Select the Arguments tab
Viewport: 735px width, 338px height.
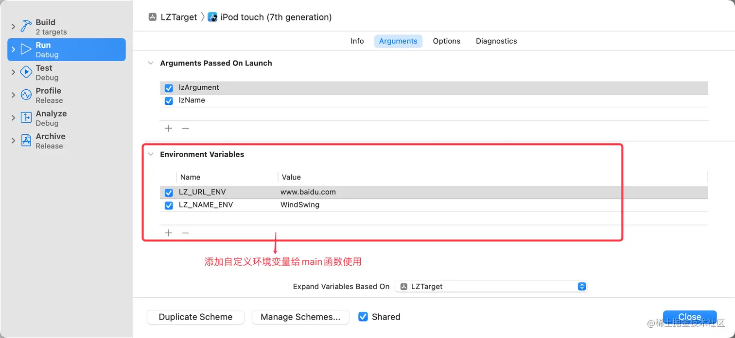tap(398, 41)
